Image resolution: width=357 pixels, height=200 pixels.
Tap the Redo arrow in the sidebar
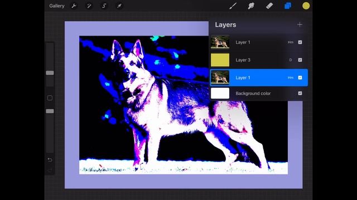[x=50, y=171]
